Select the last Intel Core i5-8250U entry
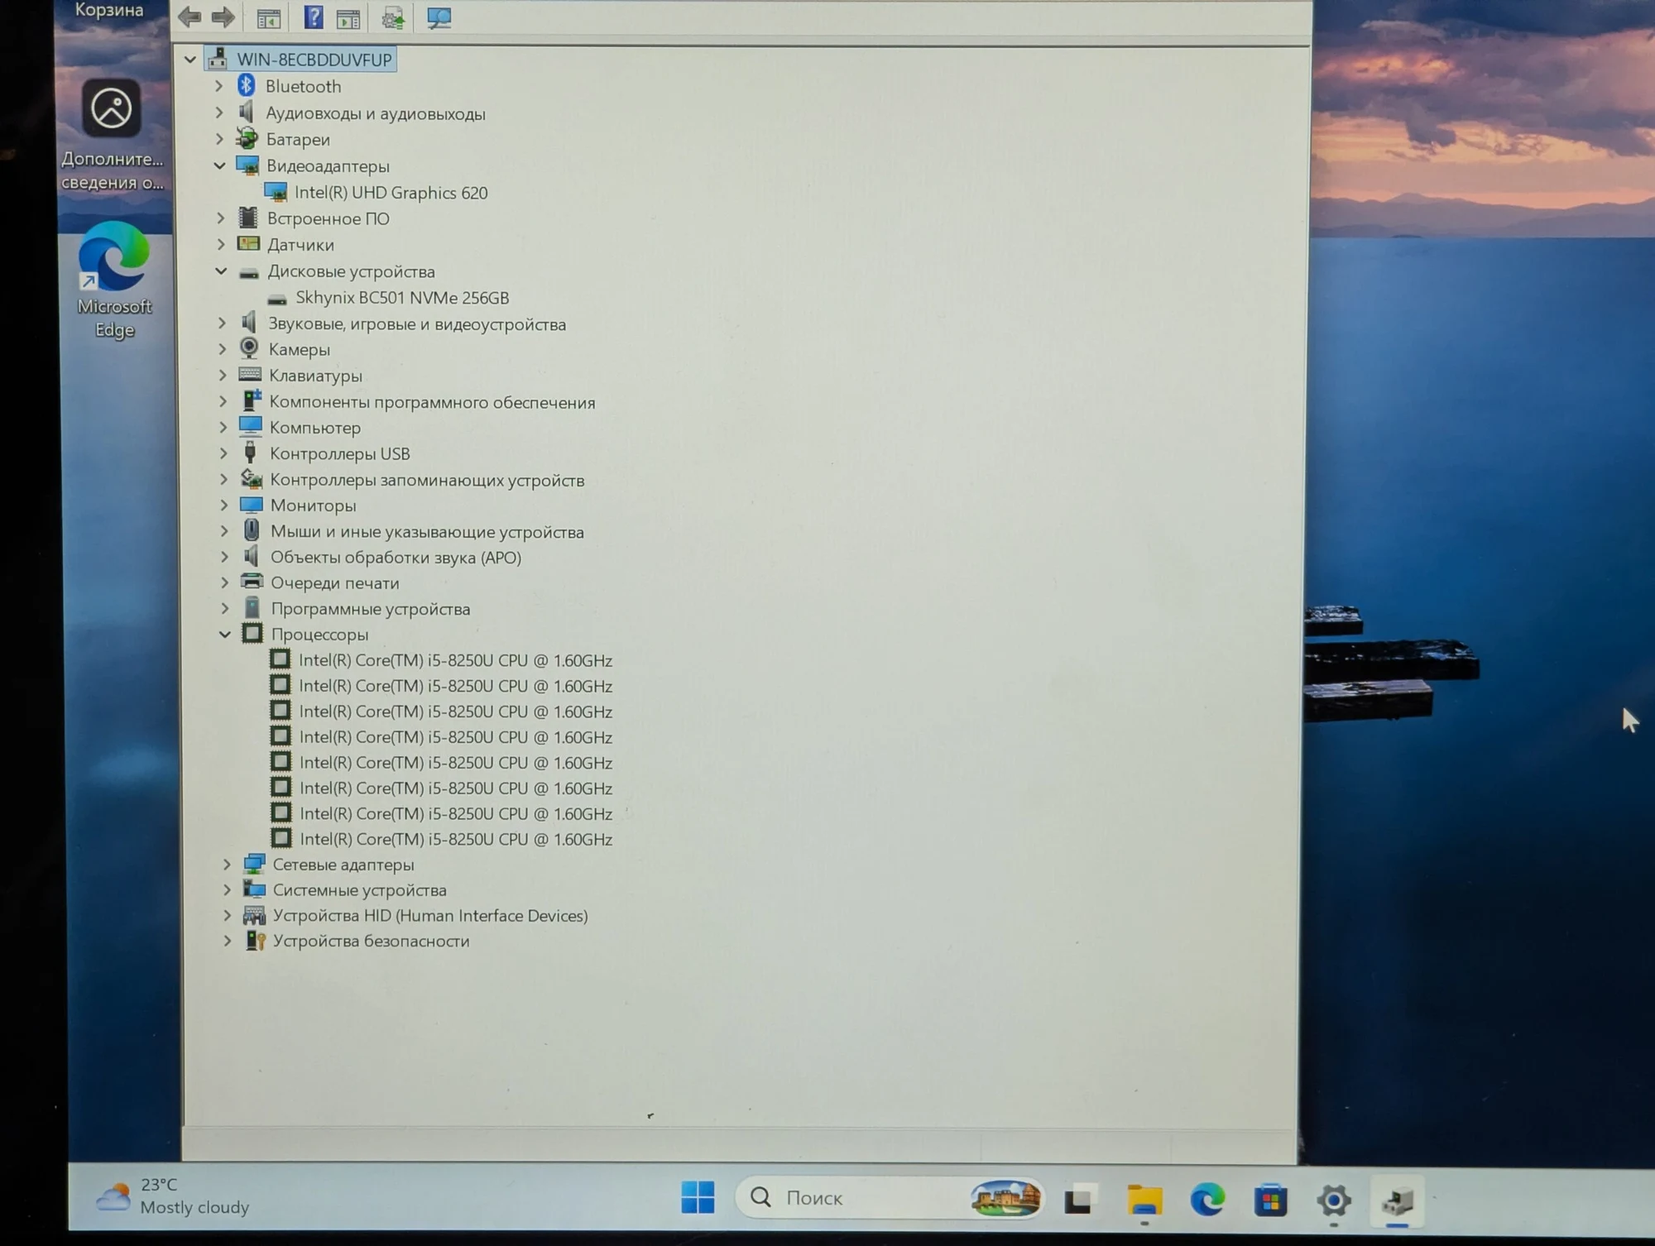The height and width of the screenshot is (1246, 1655). coord(456,839)
